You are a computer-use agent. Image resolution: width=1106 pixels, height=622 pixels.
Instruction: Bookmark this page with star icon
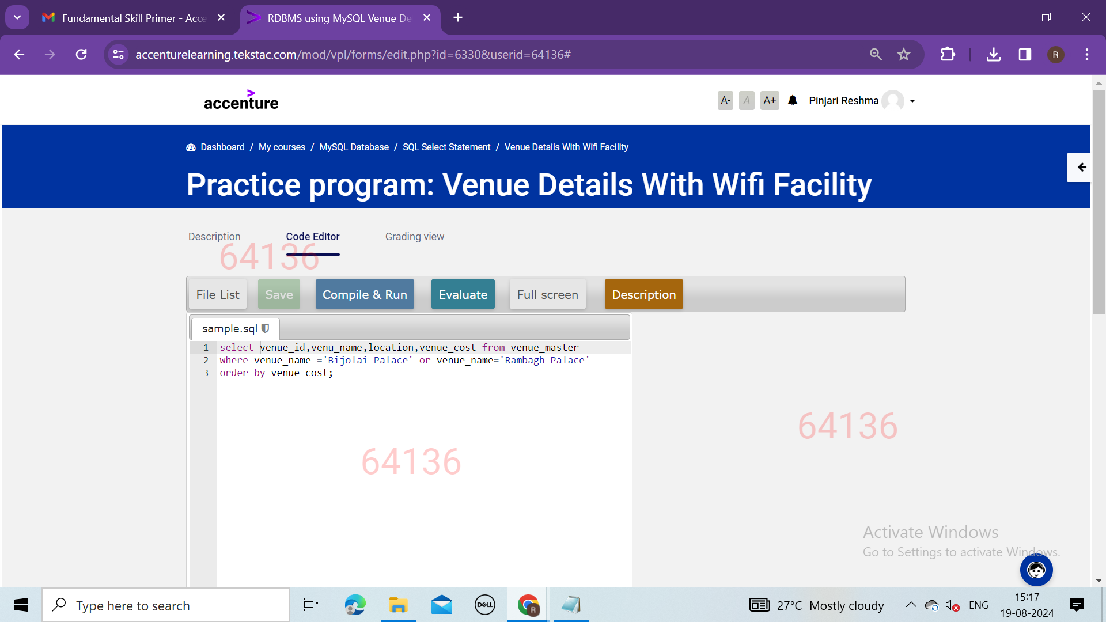click(903, 54)
